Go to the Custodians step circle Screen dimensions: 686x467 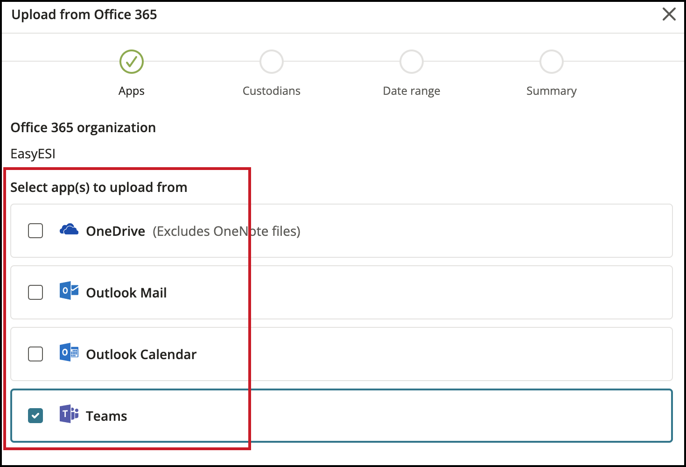pos(272,62)
